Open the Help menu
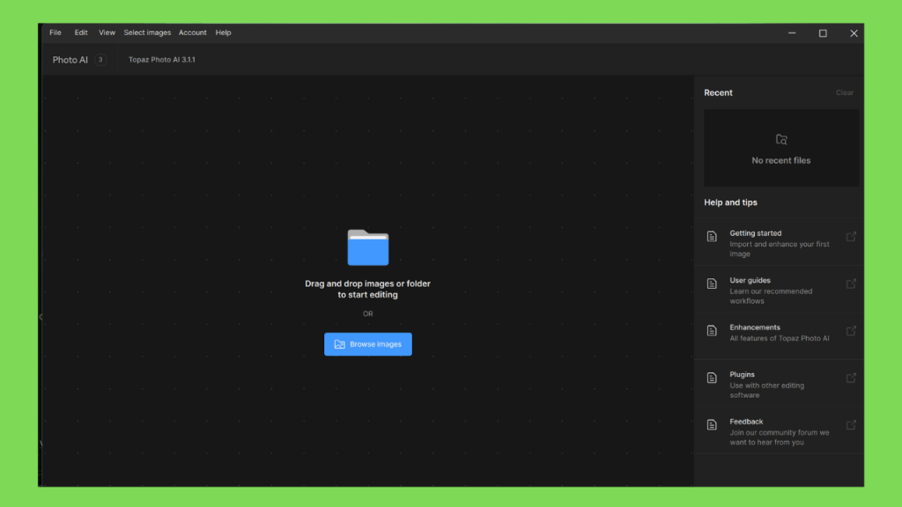Screen dimensions: 902x507 223,33
